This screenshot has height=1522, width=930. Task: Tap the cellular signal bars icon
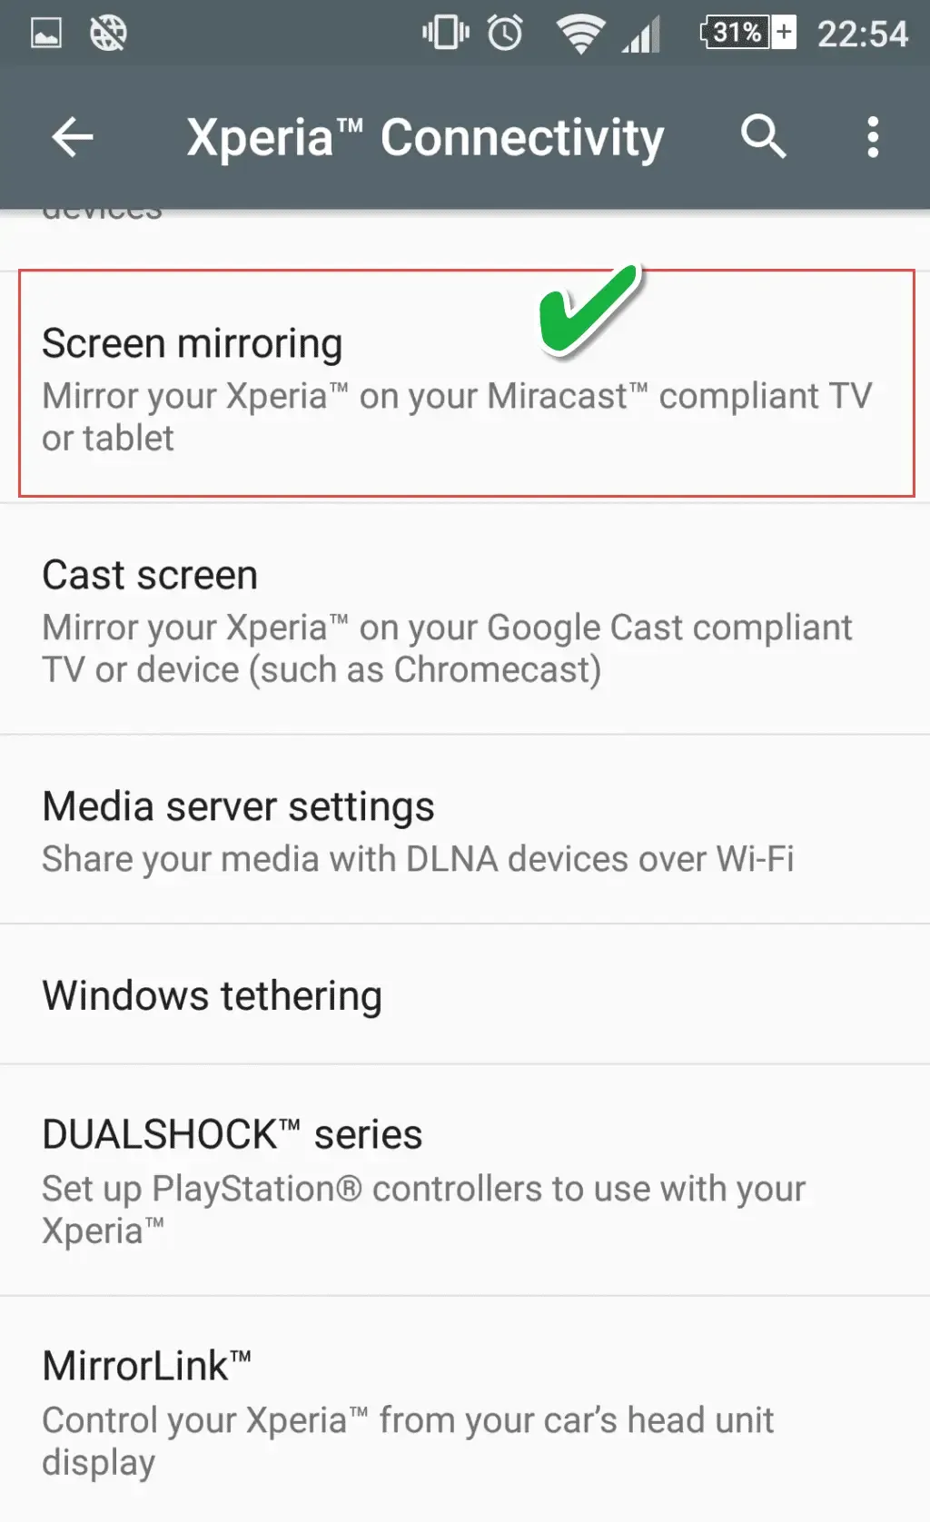[641, 35]
